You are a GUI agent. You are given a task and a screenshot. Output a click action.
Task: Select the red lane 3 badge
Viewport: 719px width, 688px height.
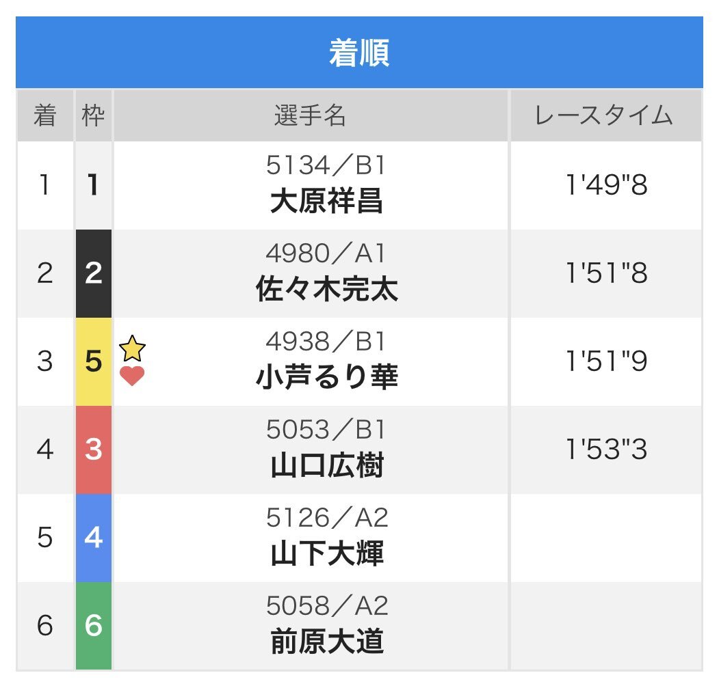[94, 450]
